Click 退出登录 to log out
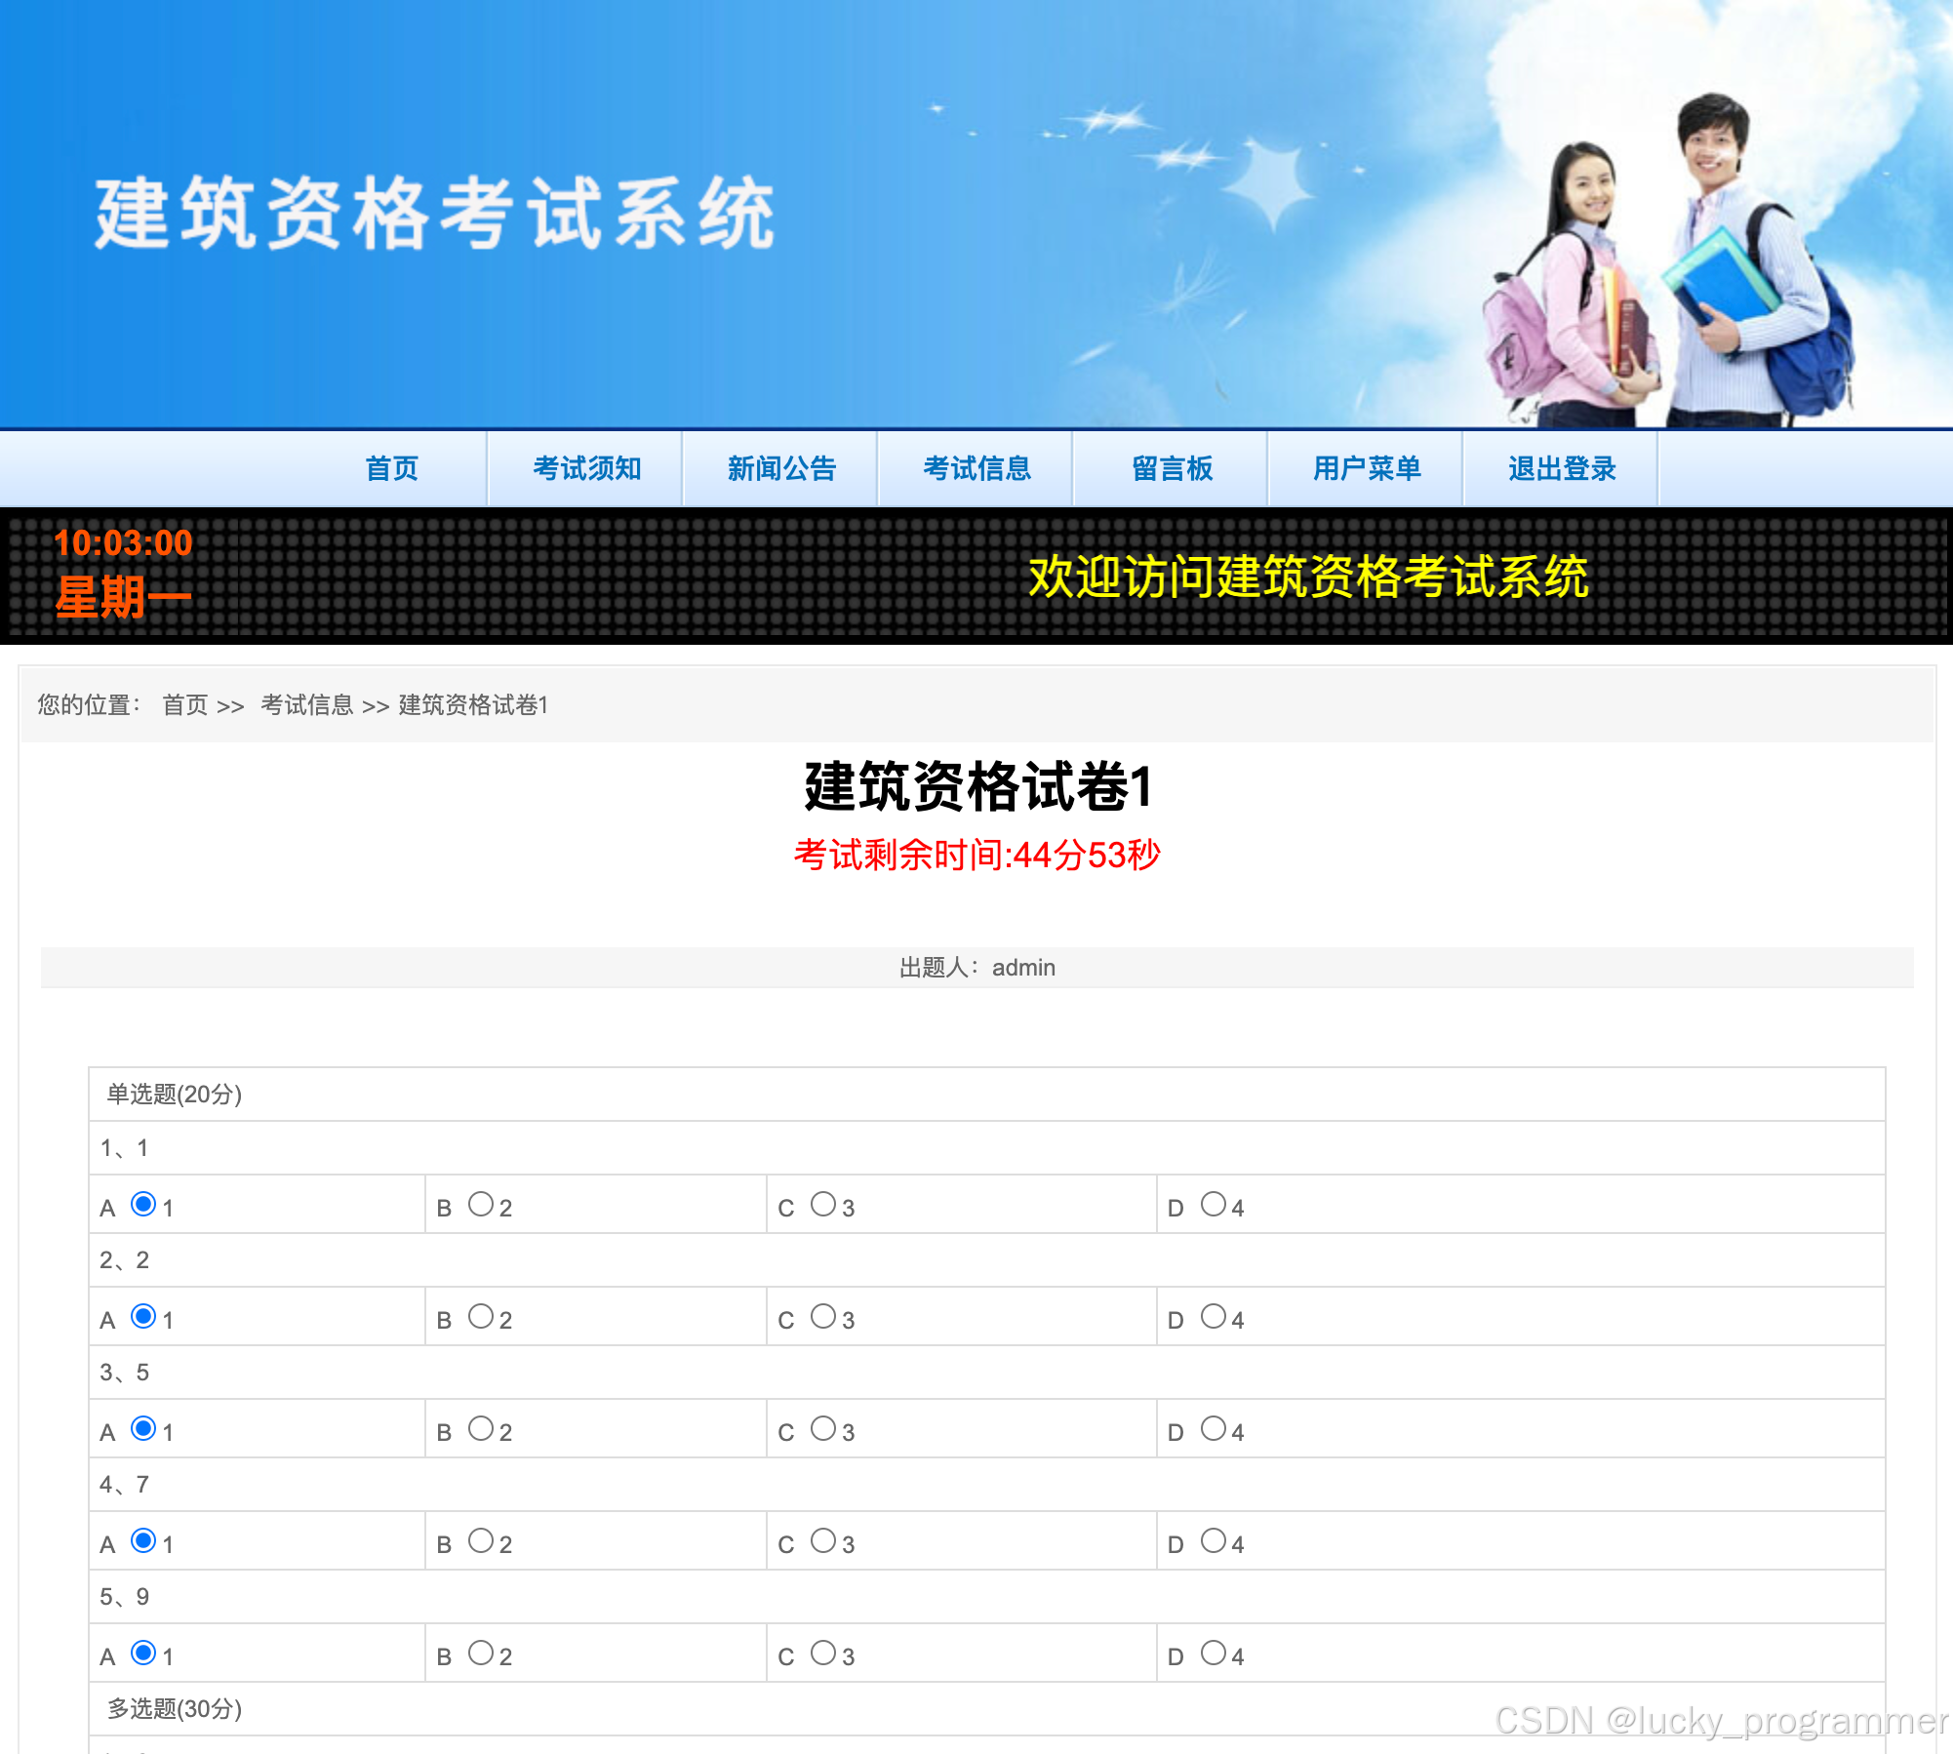This screenshot has height=1754, width=1953. [x=1562, y=469]
